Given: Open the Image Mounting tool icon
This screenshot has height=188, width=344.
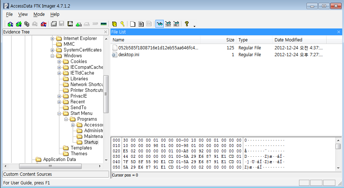Looking at the screenshot, I should click(27, 24).
